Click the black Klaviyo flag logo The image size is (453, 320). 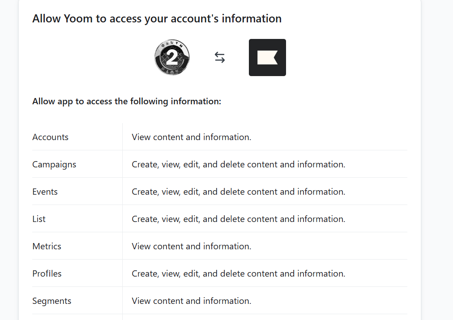(x=267, y=57)
